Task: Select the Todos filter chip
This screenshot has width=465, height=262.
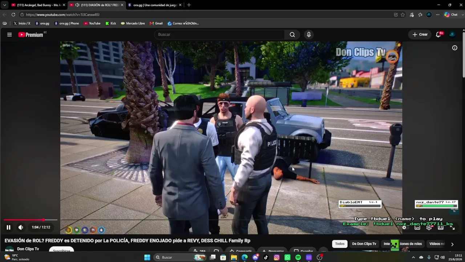Action: pos(340,244)
